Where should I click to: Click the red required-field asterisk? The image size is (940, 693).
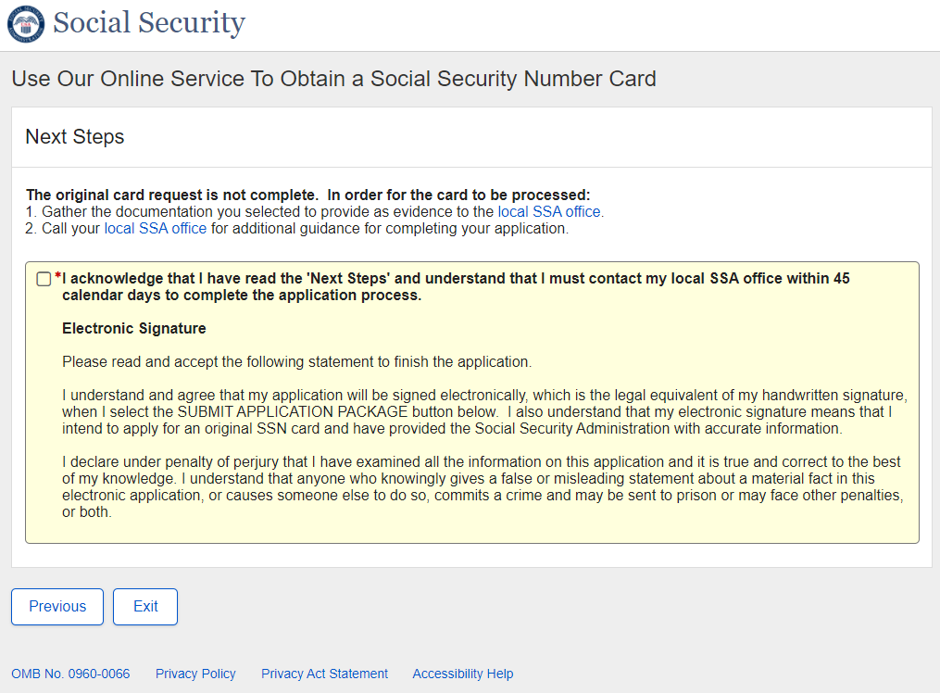click(58, 276)
